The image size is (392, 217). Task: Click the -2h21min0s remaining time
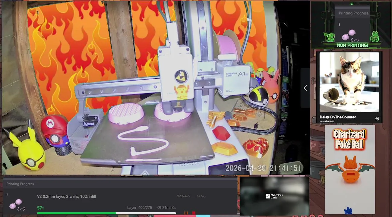[x=166, y=208]
